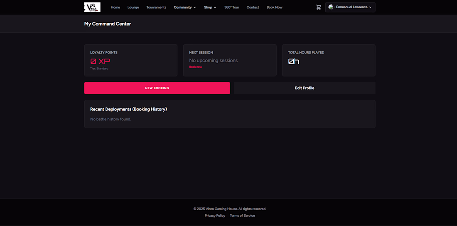Viewport: 457px width, 226px height.
Task: Follow the red Book now link
Action: pyautogui.click(x=195, y=67)
